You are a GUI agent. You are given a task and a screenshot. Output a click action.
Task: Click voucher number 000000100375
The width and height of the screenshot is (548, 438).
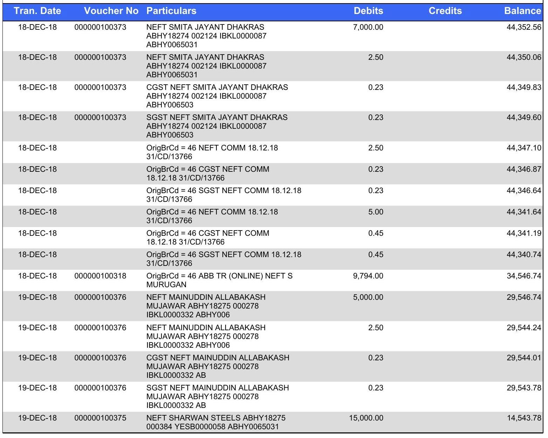pyautogui.click(x=100, y=418)
